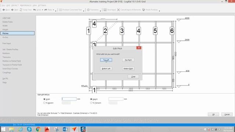Choose Top Right in Edit Pitch dialog
This screenshot has width=235, height=132.
128,60
